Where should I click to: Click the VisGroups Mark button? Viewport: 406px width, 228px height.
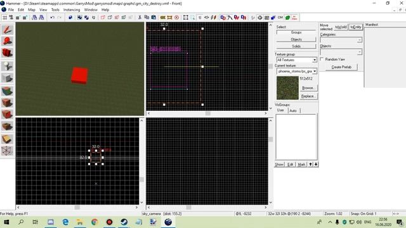(x=301, y=165)
